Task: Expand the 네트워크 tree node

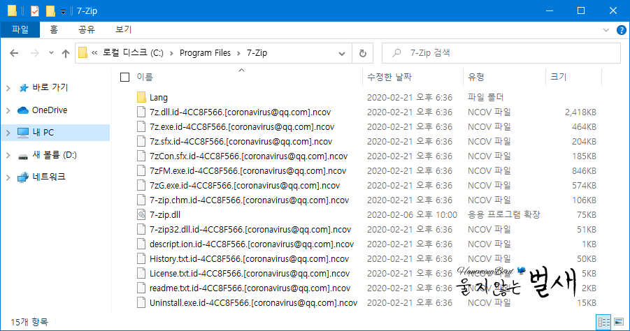Action: 8,177
